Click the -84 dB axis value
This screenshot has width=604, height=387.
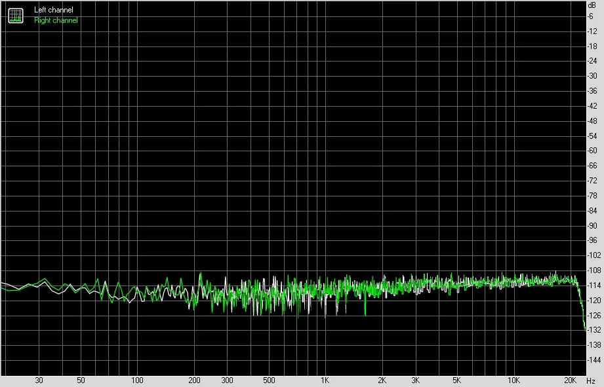pos(592,210)
